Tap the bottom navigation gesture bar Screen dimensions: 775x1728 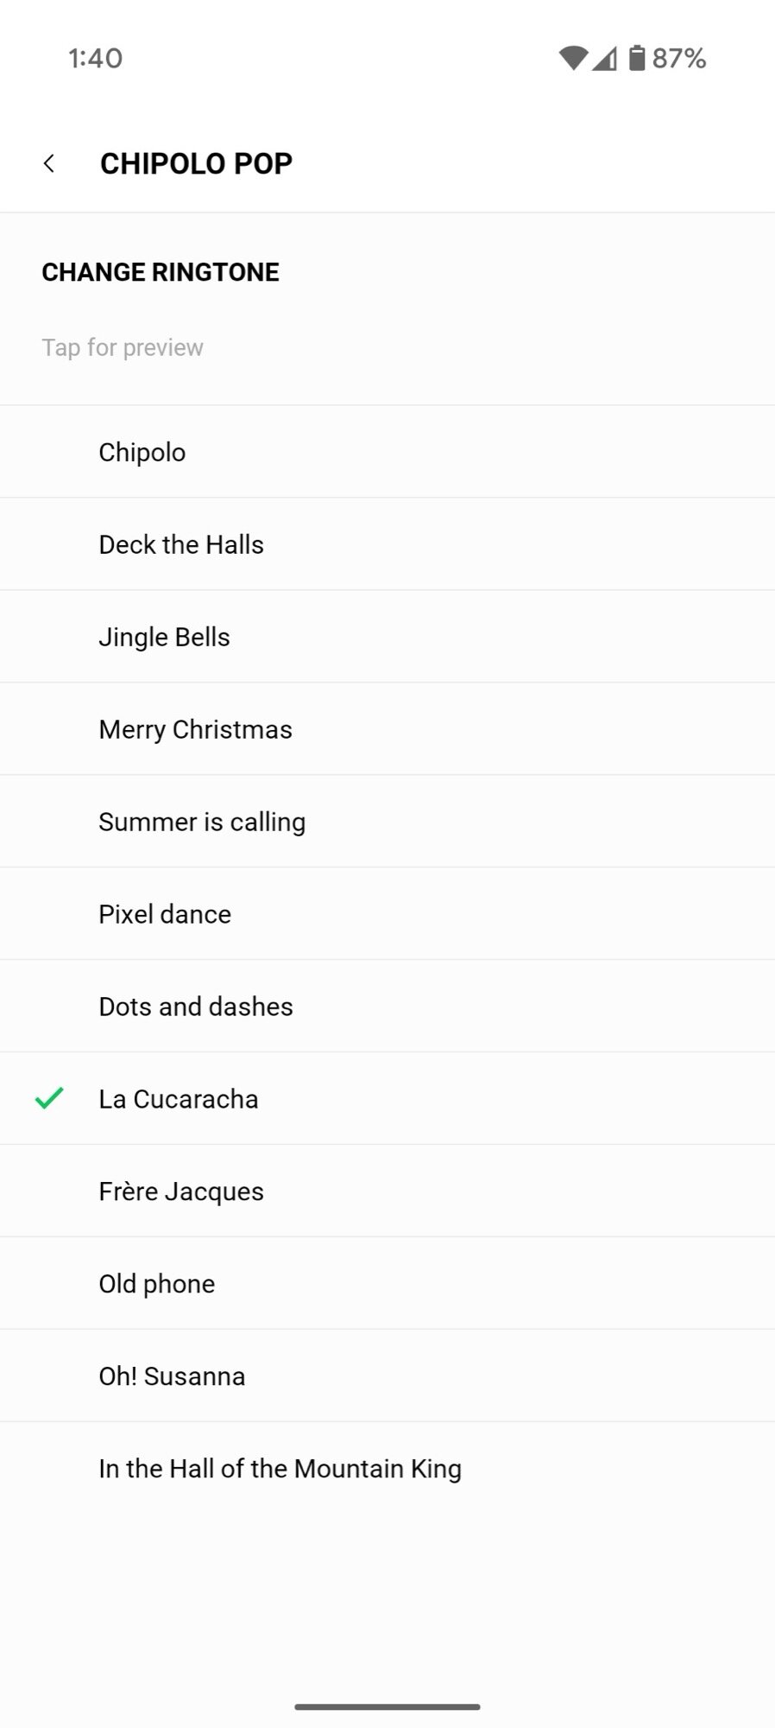tap(387, 1706)
